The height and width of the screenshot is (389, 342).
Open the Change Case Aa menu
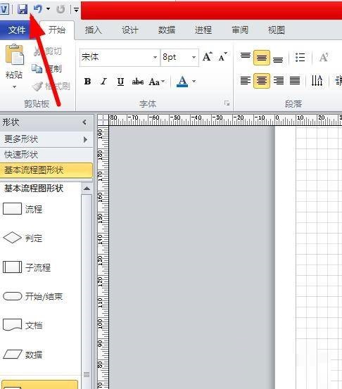pos(157,82)
